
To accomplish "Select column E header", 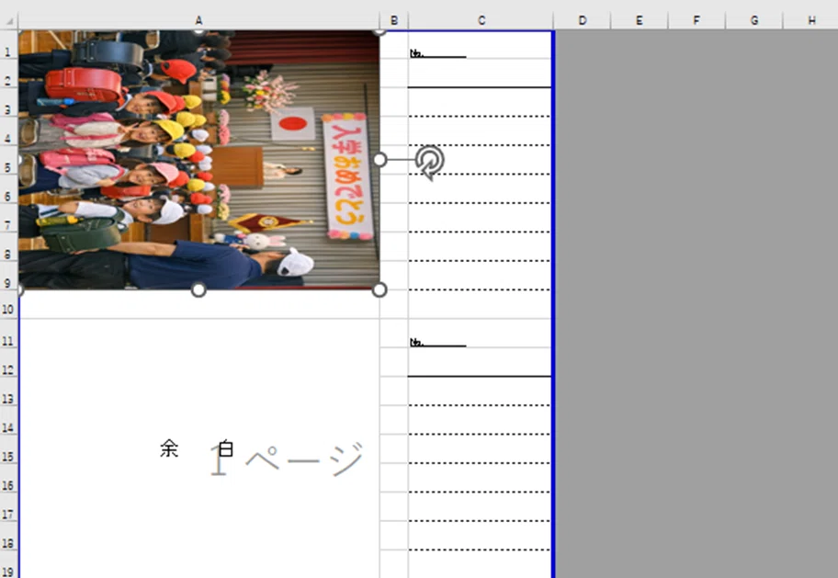I will point(640,20).
